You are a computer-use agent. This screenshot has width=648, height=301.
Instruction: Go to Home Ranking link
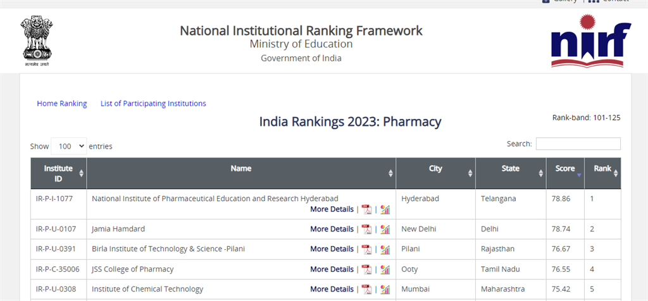pos(62,104)
